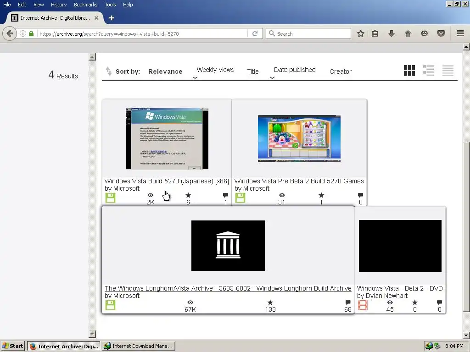This screenshot has height=352, width=470.
Task: Reload the page with the refresh icon
Action: (255, 33)
